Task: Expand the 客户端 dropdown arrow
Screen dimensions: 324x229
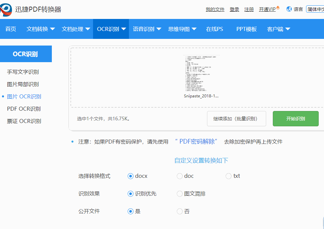Action: point(288,29)
